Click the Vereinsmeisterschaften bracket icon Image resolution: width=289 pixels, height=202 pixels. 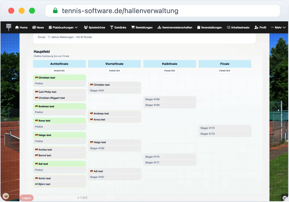click(160, 27)
